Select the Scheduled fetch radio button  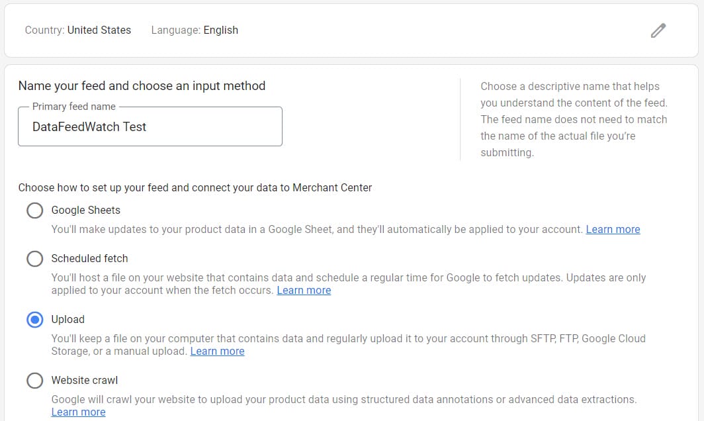point(35,259)
